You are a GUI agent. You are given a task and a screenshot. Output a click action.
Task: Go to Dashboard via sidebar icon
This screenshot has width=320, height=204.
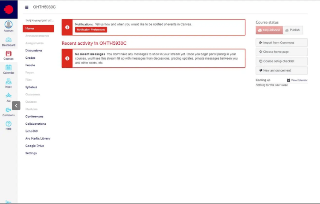pyautogui.click(x=9, y=41)
